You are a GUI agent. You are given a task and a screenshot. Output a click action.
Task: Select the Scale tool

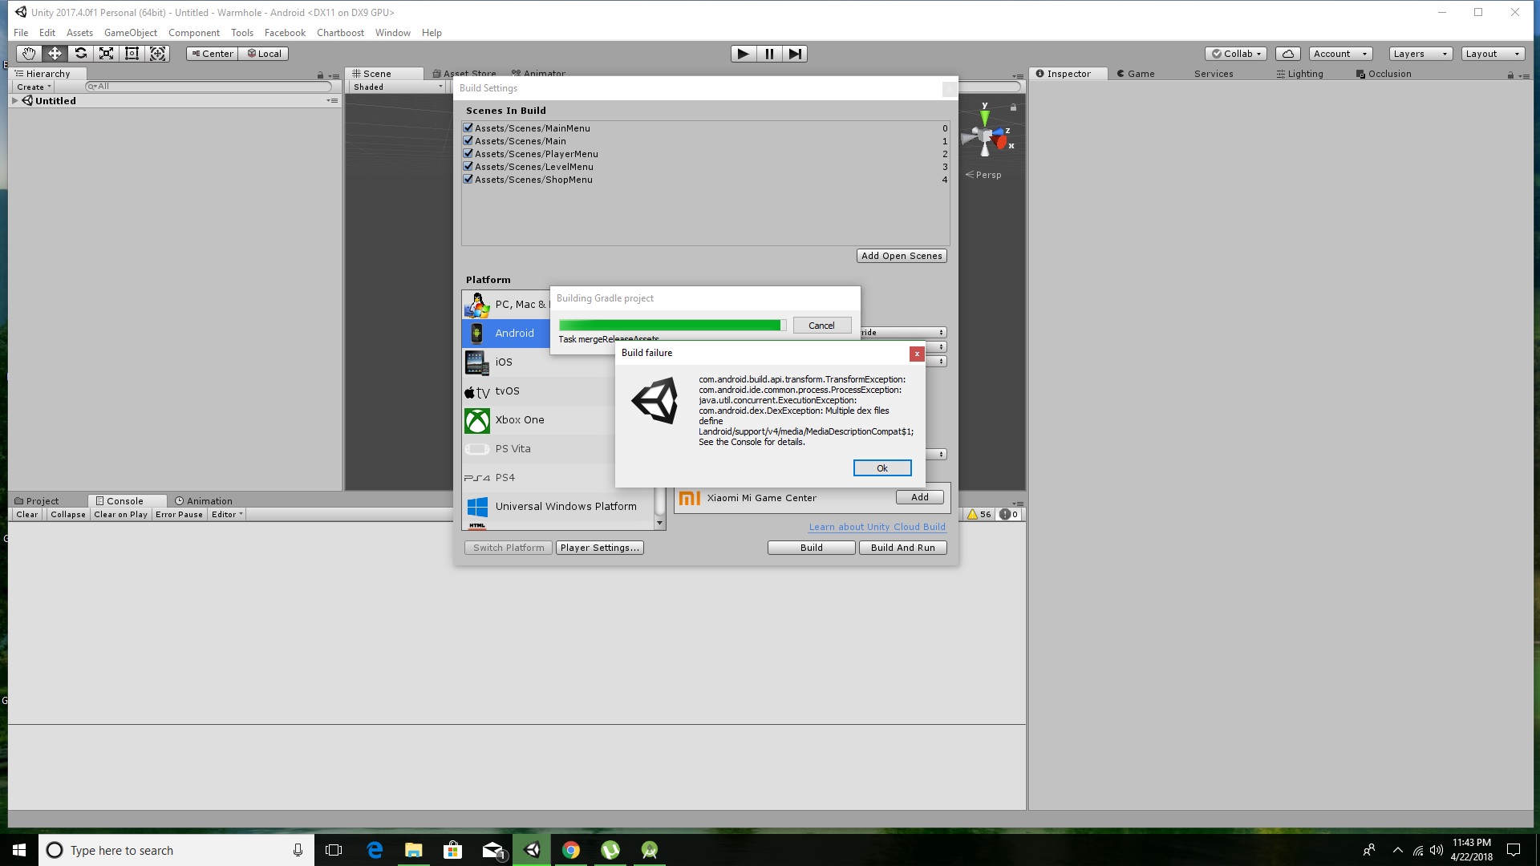106,54
